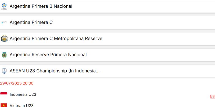215x107 pixels.
Task: Click the Argentina Reserve Primera Nacional crest
Action: pos(4,55)
